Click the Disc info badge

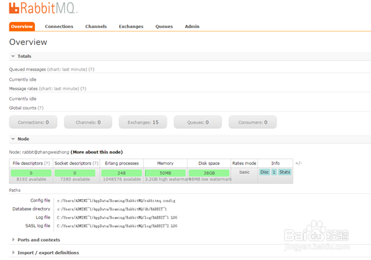(265, 172)
